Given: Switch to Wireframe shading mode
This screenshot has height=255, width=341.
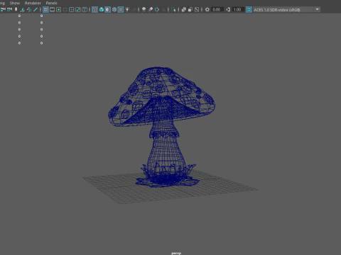Looking at the screenshot, I should point(94,9).
